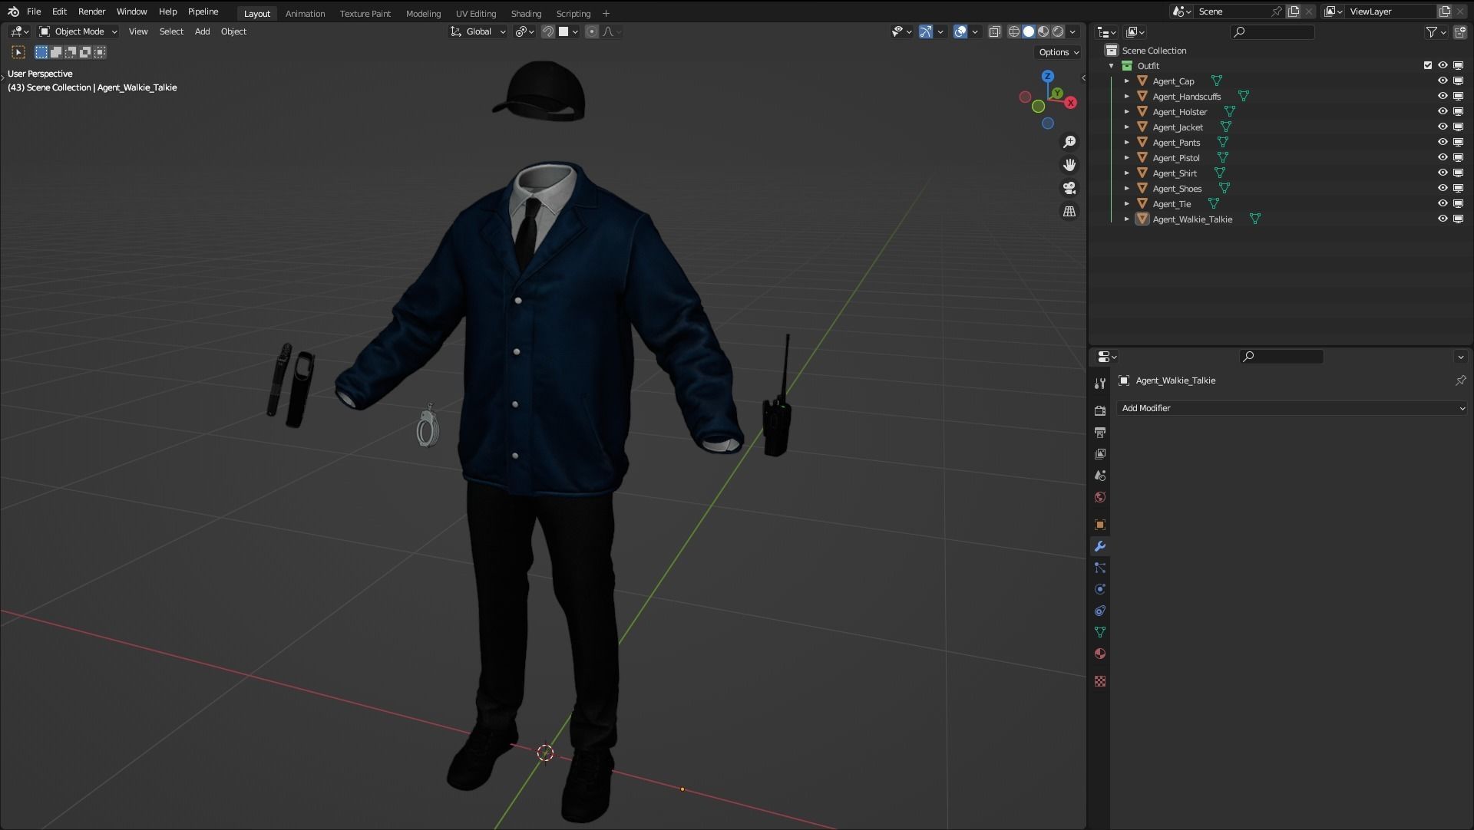Expand the Agent_Pants object
Viewport: 1474px width, 830px height.
(x=1127, y=143)
